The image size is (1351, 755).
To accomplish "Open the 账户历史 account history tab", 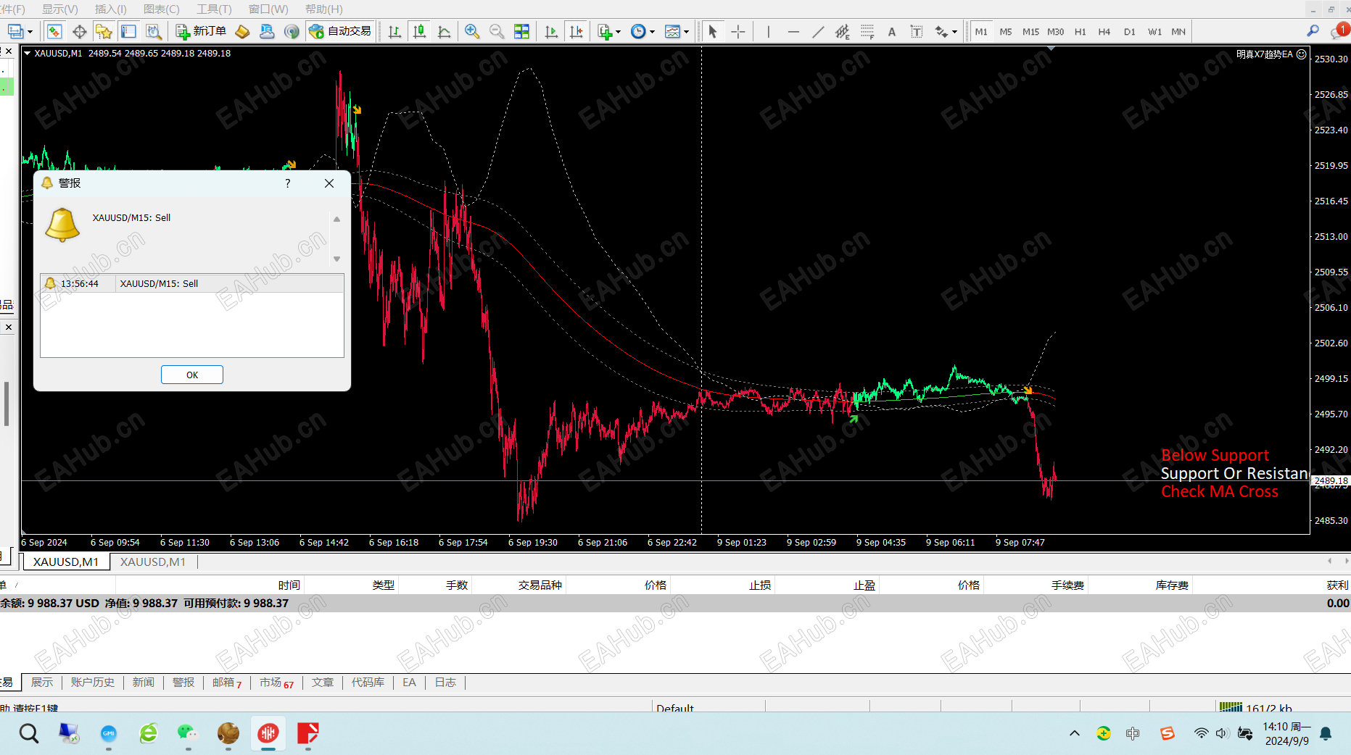I will pyautogui.click(x=93, y=683).
